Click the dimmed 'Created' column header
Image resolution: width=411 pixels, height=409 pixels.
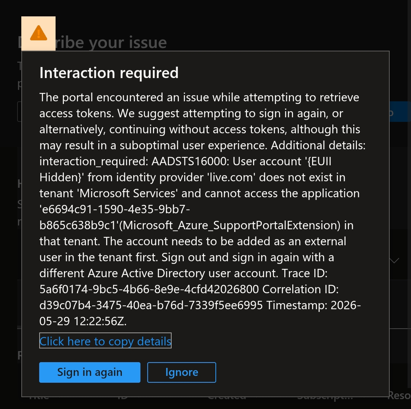point(227,397)
